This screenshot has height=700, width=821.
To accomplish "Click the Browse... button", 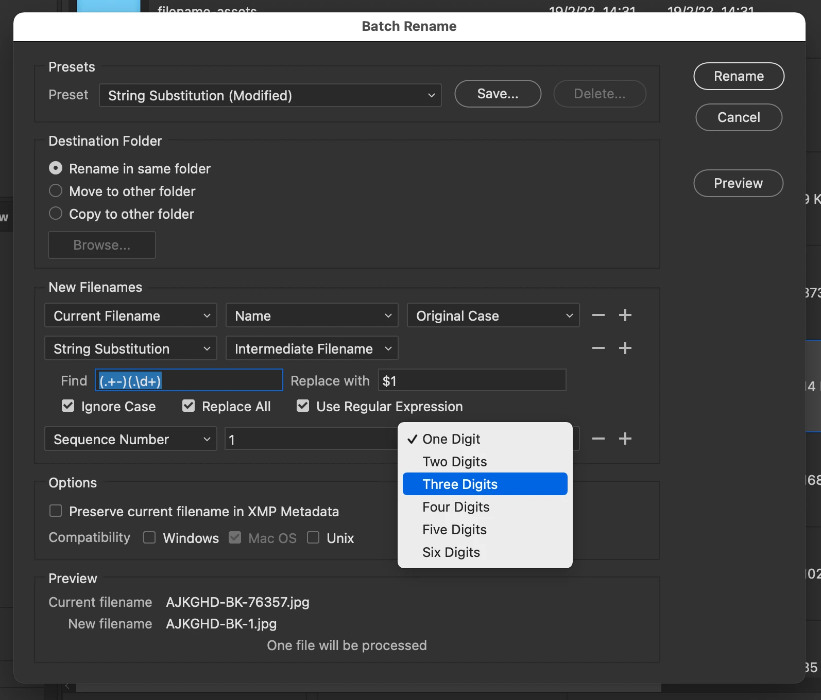I will pyautogui.click(x=102, y=245).
